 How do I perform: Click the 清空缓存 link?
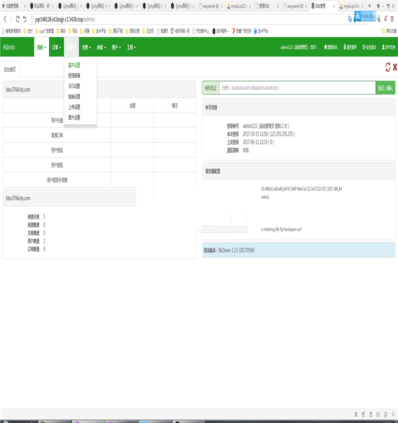[350, 47]
